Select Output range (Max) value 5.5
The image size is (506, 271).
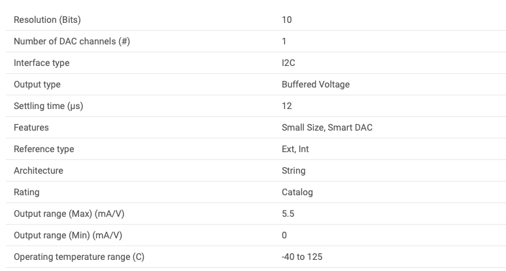click(x=288, y=214)
